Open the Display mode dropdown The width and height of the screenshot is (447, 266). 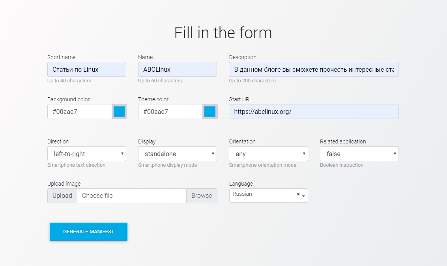point(177,154)
